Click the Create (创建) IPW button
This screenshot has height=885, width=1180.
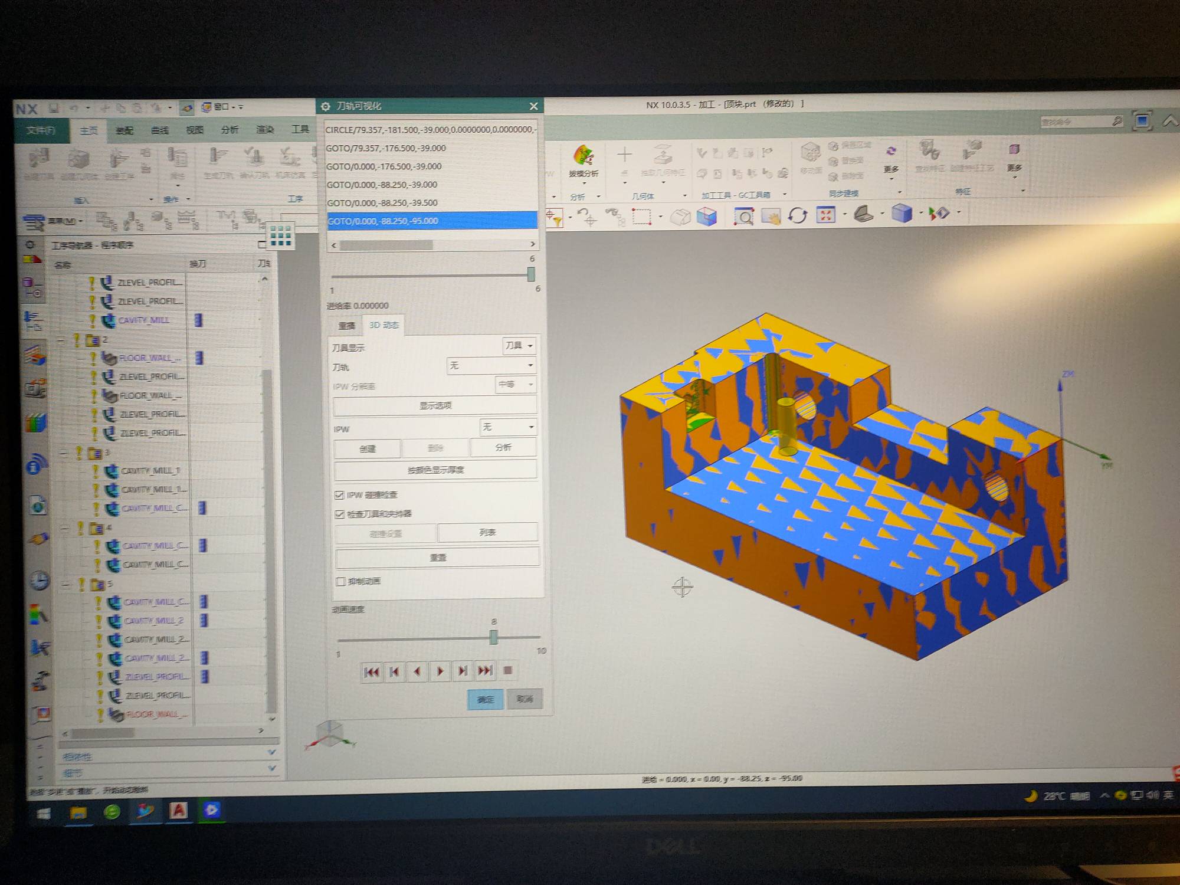(368, 449)
